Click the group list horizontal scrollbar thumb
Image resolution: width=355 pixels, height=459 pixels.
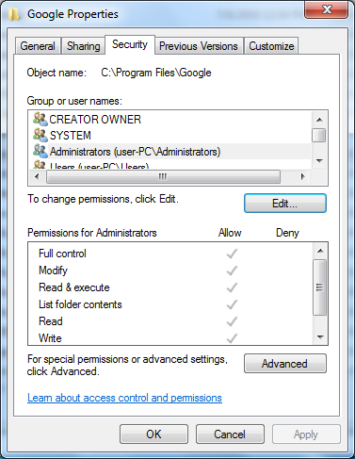click(163, 176)
